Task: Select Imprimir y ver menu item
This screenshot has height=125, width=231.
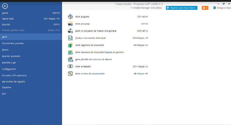Action: point(31,63)
